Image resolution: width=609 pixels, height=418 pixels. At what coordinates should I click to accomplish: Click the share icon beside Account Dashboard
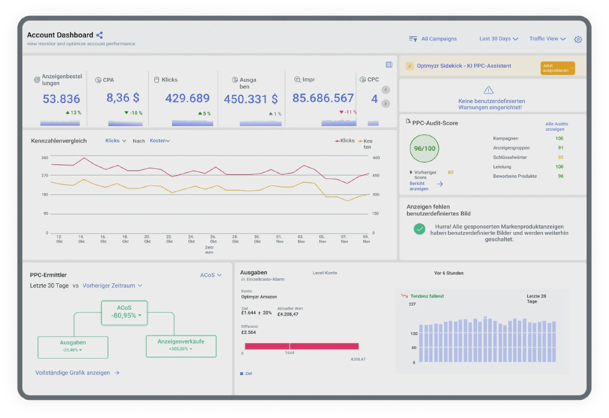coord(99,35)
